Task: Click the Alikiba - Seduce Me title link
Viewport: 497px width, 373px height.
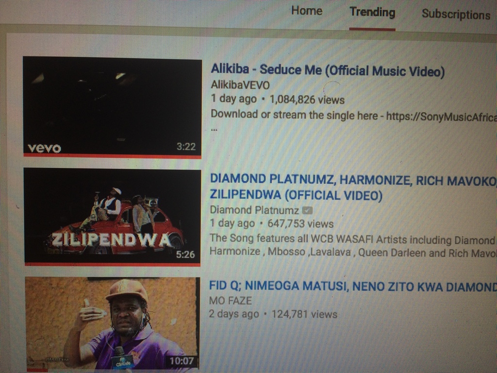Action: 328,70
